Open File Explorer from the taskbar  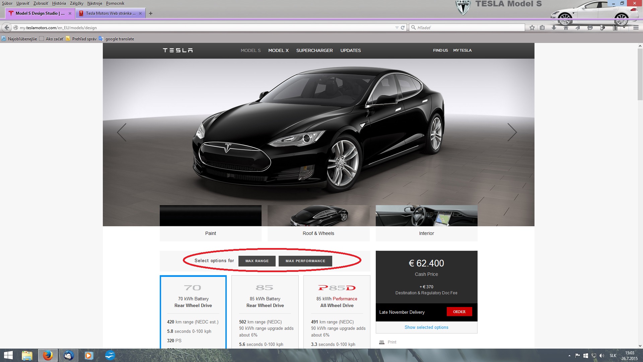[27, 355]
